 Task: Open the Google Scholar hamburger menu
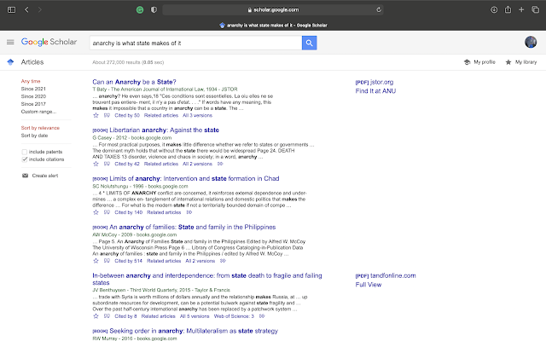click(10, 42)
